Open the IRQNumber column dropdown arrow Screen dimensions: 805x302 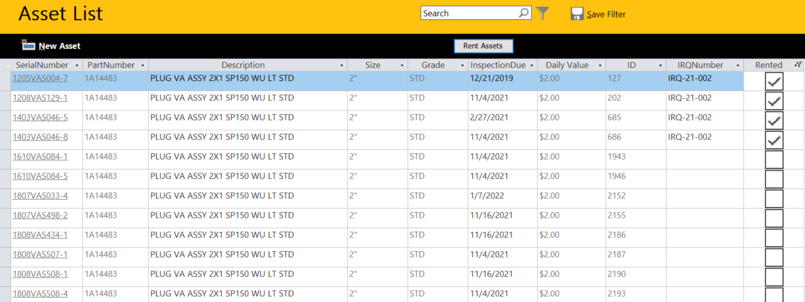738,65
